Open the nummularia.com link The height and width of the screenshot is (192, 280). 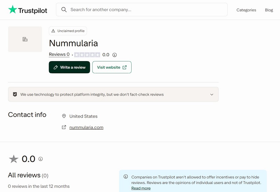86,127
